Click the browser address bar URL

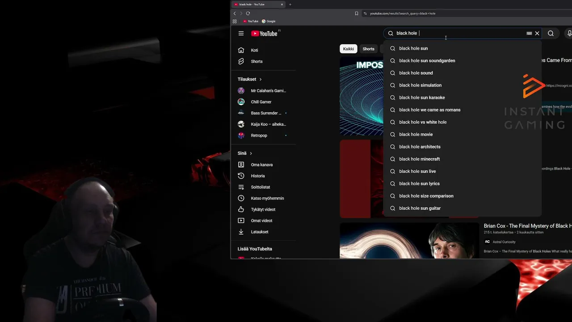pyautogui.click(x=402, y=13)
